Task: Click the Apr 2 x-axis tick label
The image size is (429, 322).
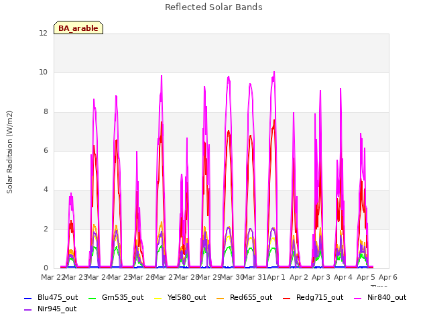Action: pyautogui.click(x=299, y=277)
